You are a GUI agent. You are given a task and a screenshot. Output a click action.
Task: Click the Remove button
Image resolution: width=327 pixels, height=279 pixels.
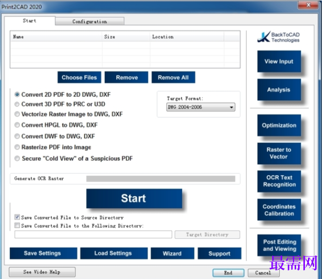point(126,77)
